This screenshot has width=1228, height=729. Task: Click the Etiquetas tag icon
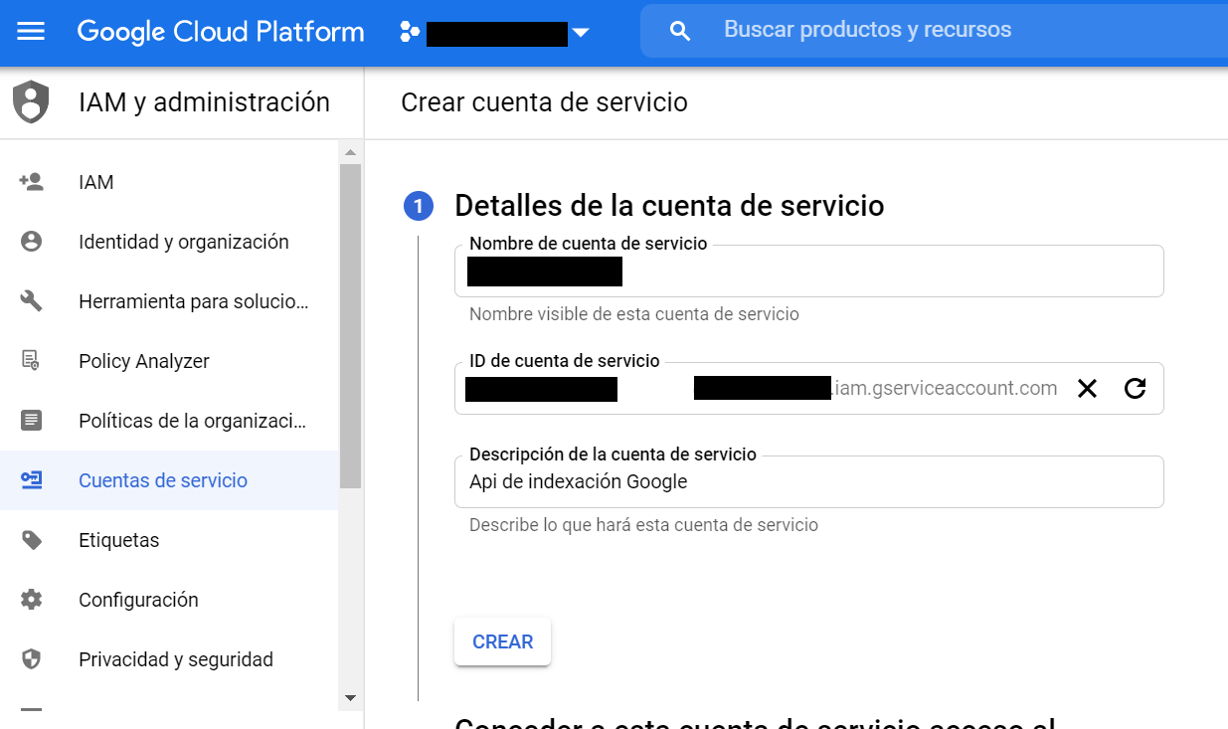[31, 540]
